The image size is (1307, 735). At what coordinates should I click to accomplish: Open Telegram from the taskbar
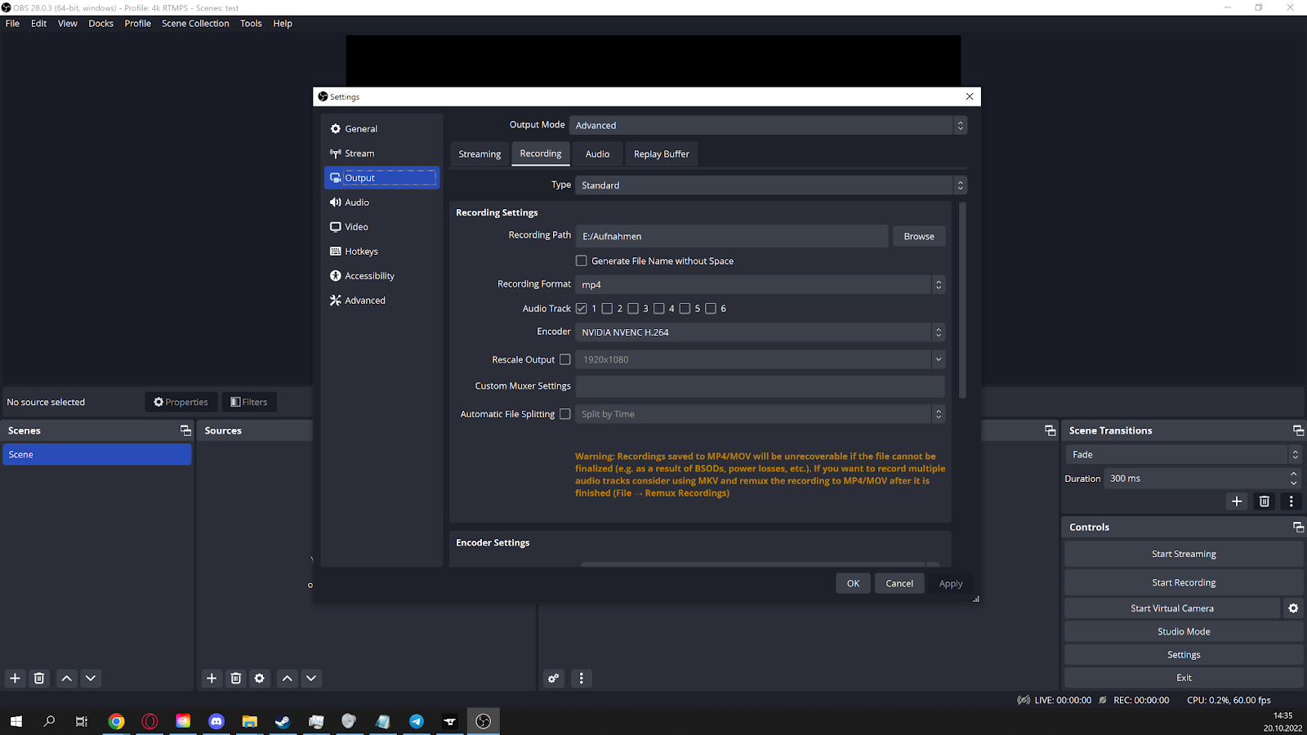417,721
